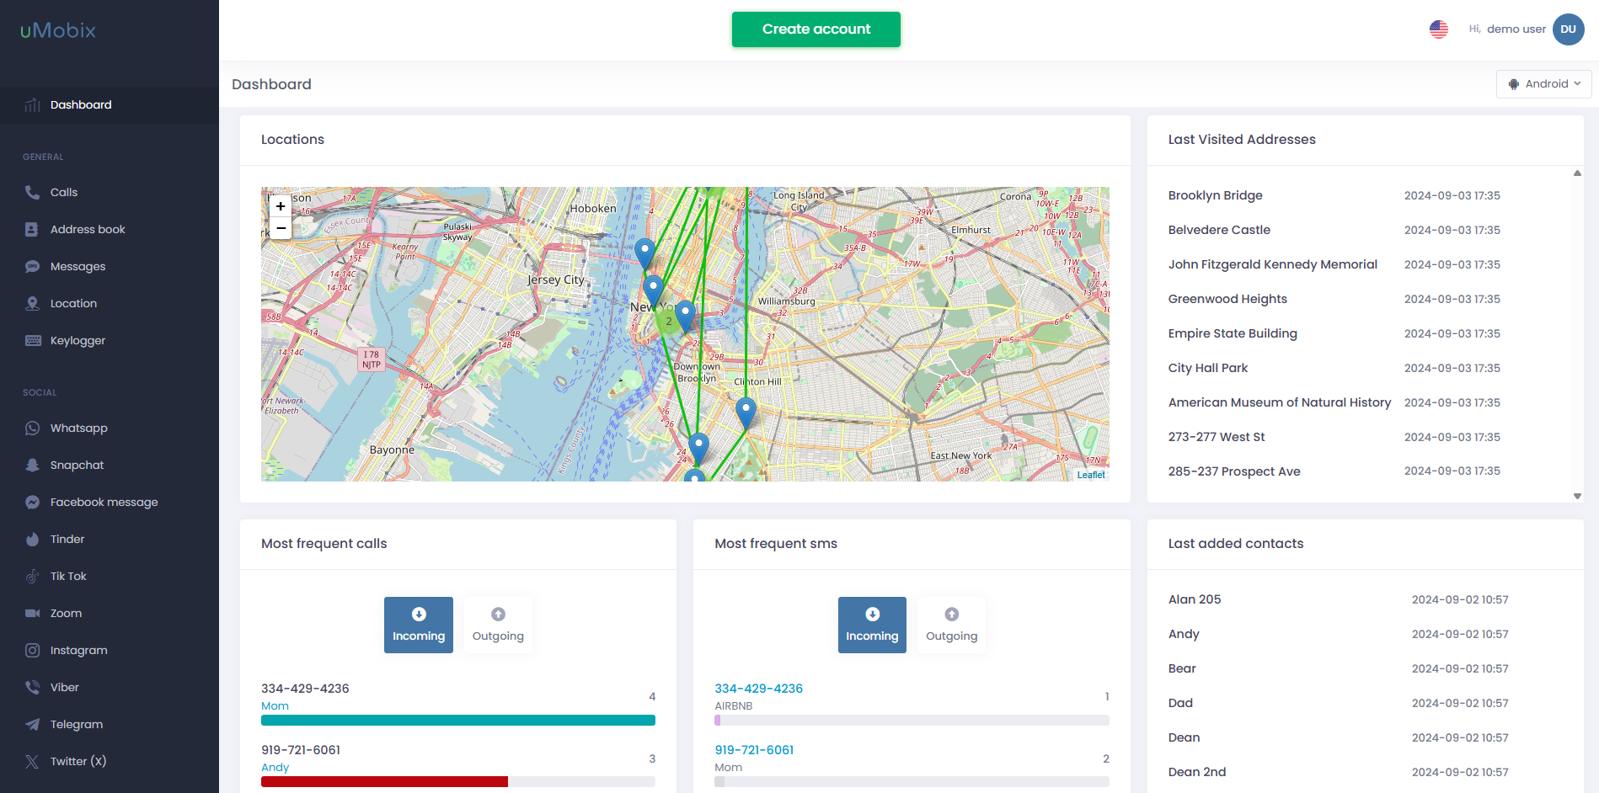Click the Andy contact link under calls
1599x793 pixels.
pyautogui.click(x=275, y=768)
